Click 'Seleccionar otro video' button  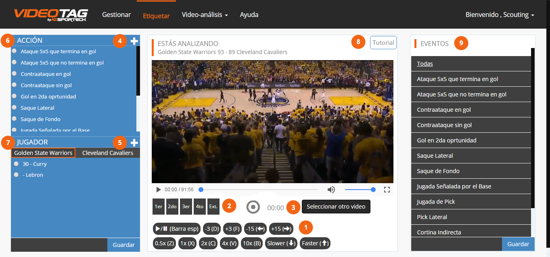pyautogui.click(x=336, y=207)
